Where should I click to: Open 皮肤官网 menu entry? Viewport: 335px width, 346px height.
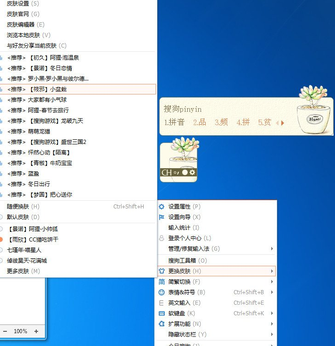pyautogui.click(x=78, y=14)
